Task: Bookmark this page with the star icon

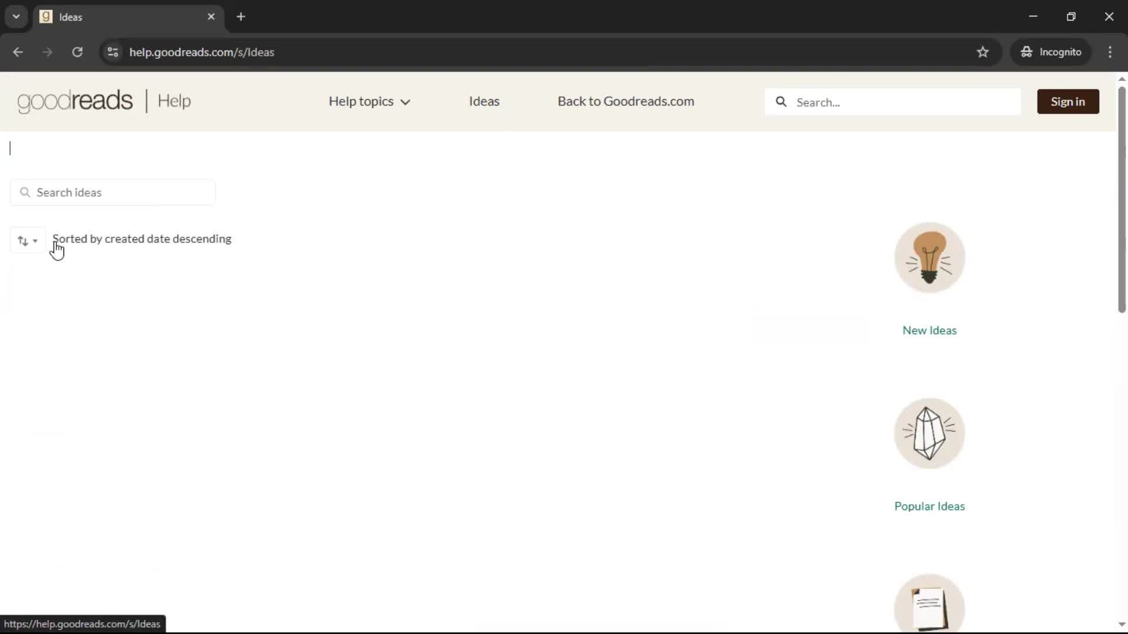Action: [x=983, y=52]
